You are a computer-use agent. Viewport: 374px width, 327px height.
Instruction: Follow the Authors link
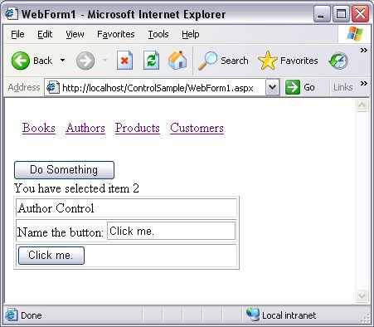pyautogui.click(x=85, y=128)
